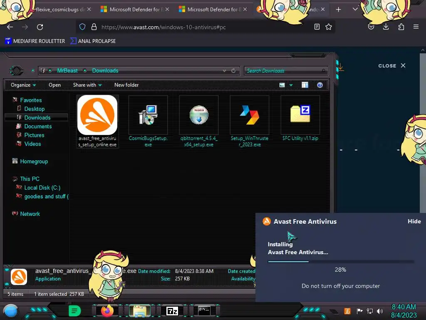Open Firefox hamburger application menu

(416, 27)
